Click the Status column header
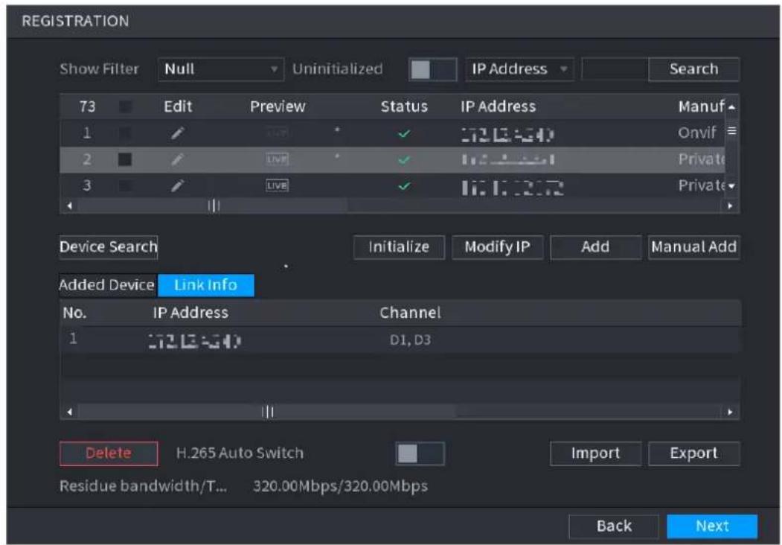 (x=404, y=106)
